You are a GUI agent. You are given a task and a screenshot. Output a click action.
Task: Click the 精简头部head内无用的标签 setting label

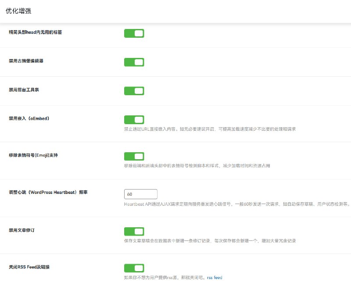point(35,32)
